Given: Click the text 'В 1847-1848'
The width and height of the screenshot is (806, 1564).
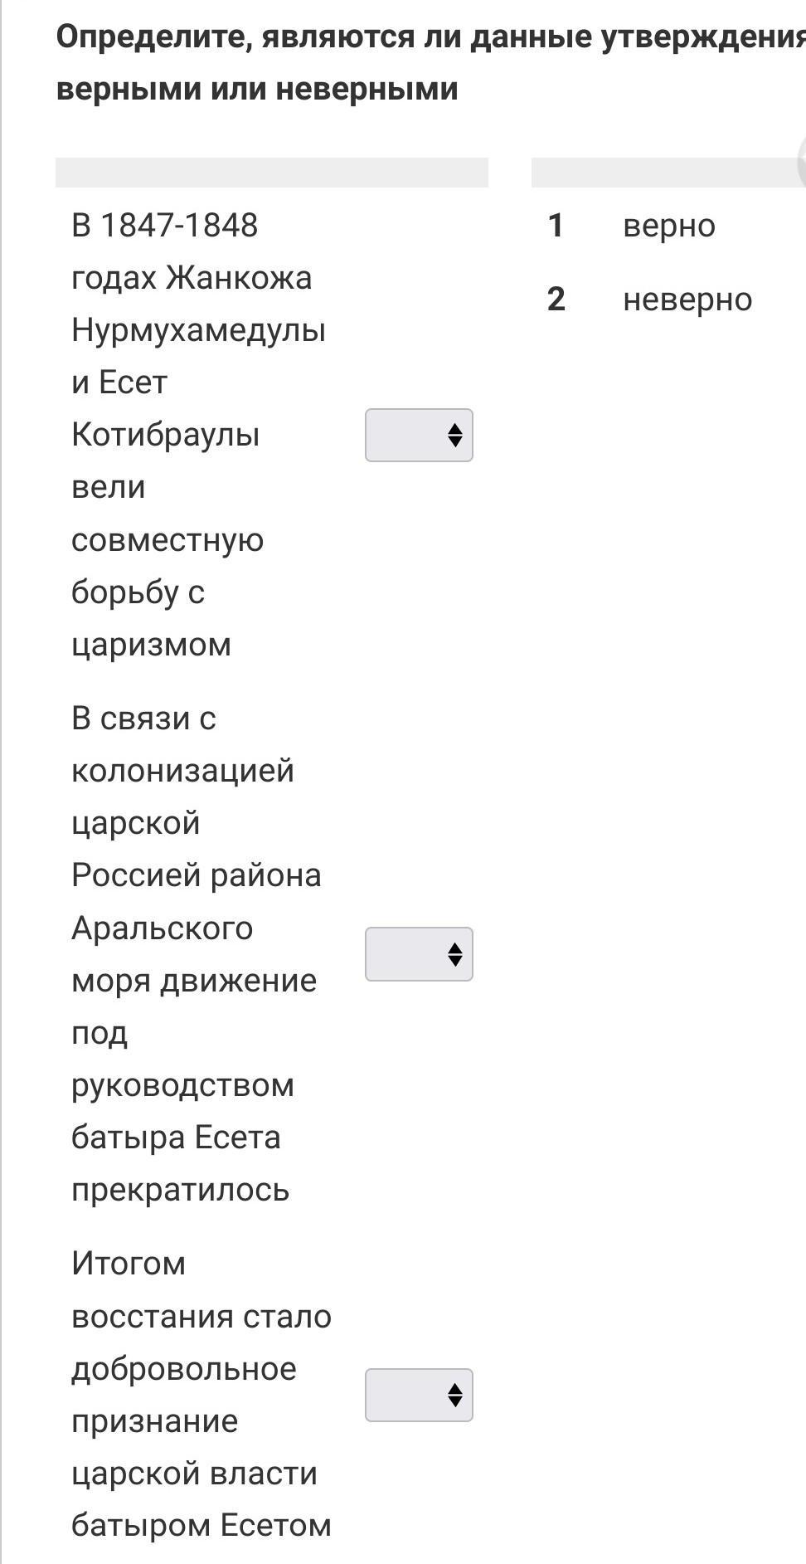Looking at the screenshot, I should tap(164, 226).
